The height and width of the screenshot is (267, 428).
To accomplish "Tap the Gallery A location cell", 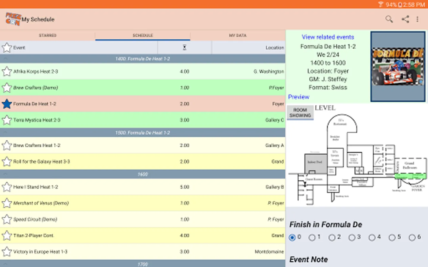I will [274, 145].
